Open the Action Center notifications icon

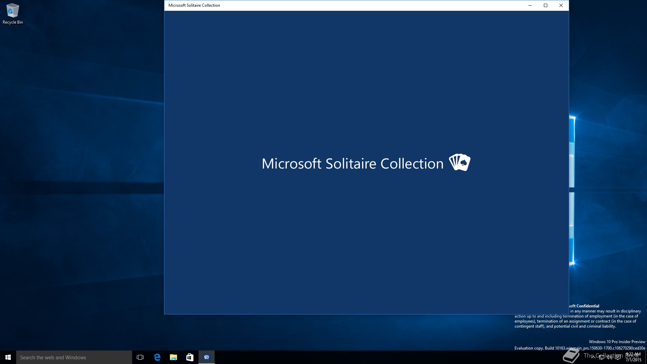click(618, 357)
